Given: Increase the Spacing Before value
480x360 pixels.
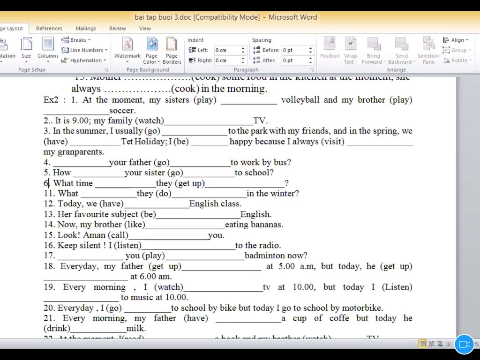Looking at the screenshot, I should coord(310,48).
